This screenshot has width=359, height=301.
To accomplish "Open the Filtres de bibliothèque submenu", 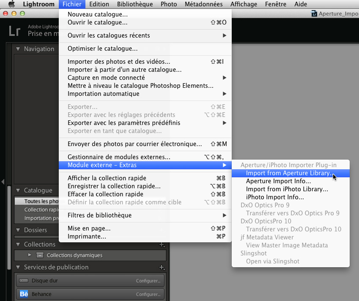I will (x=145, y=215).
